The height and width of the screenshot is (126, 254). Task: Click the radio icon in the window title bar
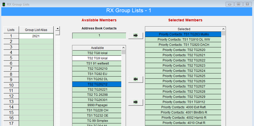pos(4,4)
